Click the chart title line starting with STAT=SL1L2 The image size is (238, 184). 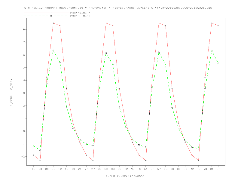pos(118,8)
